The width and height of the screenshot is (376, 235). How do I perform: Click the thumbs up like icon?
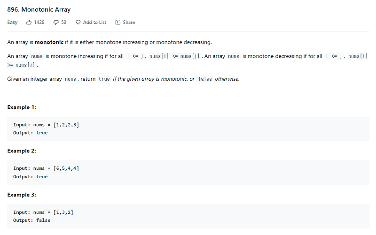pos(29,23)
